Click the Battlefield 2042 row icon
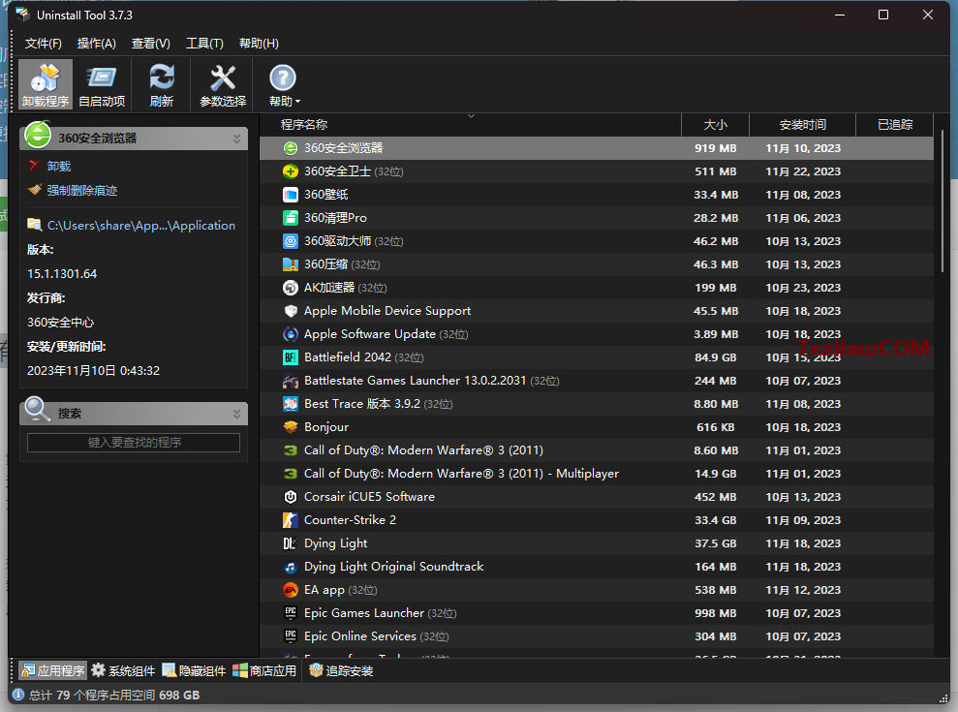This screenshot has width=958, height=712. [291, 356]
